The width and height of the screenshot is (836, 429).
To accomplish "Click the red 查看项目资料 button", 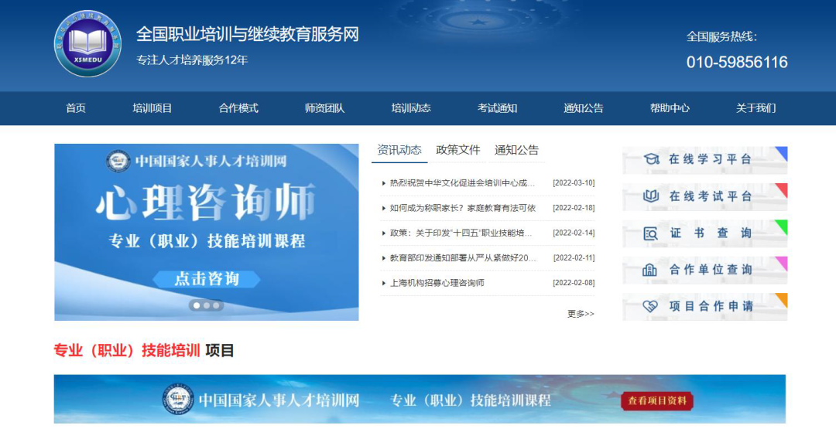I will [x=656, y=400].
